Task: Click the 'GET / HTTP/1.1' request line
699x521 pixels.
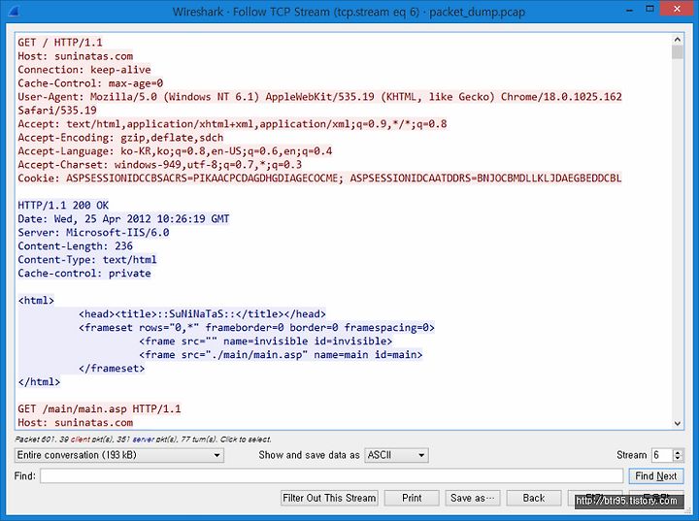Action: tap(60, 43)
